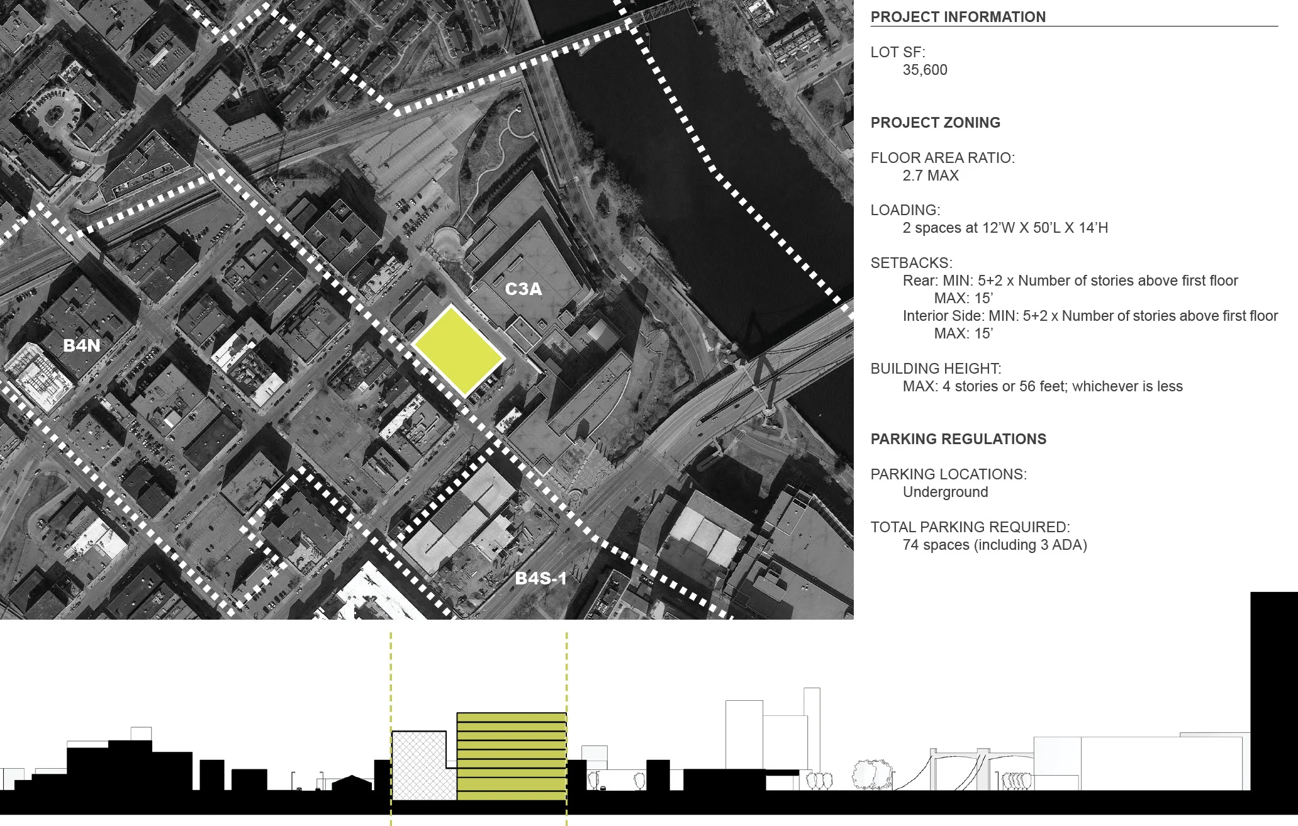Click the 2.7 MAX floor area ratio value

(931, 176)
